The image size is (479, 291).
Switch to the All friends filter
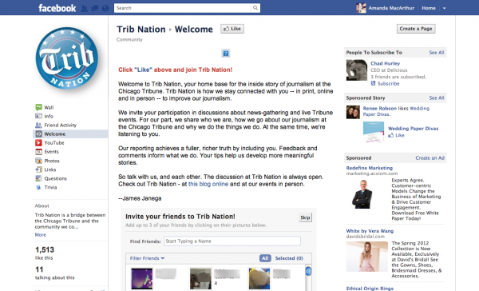coord(265,258)
